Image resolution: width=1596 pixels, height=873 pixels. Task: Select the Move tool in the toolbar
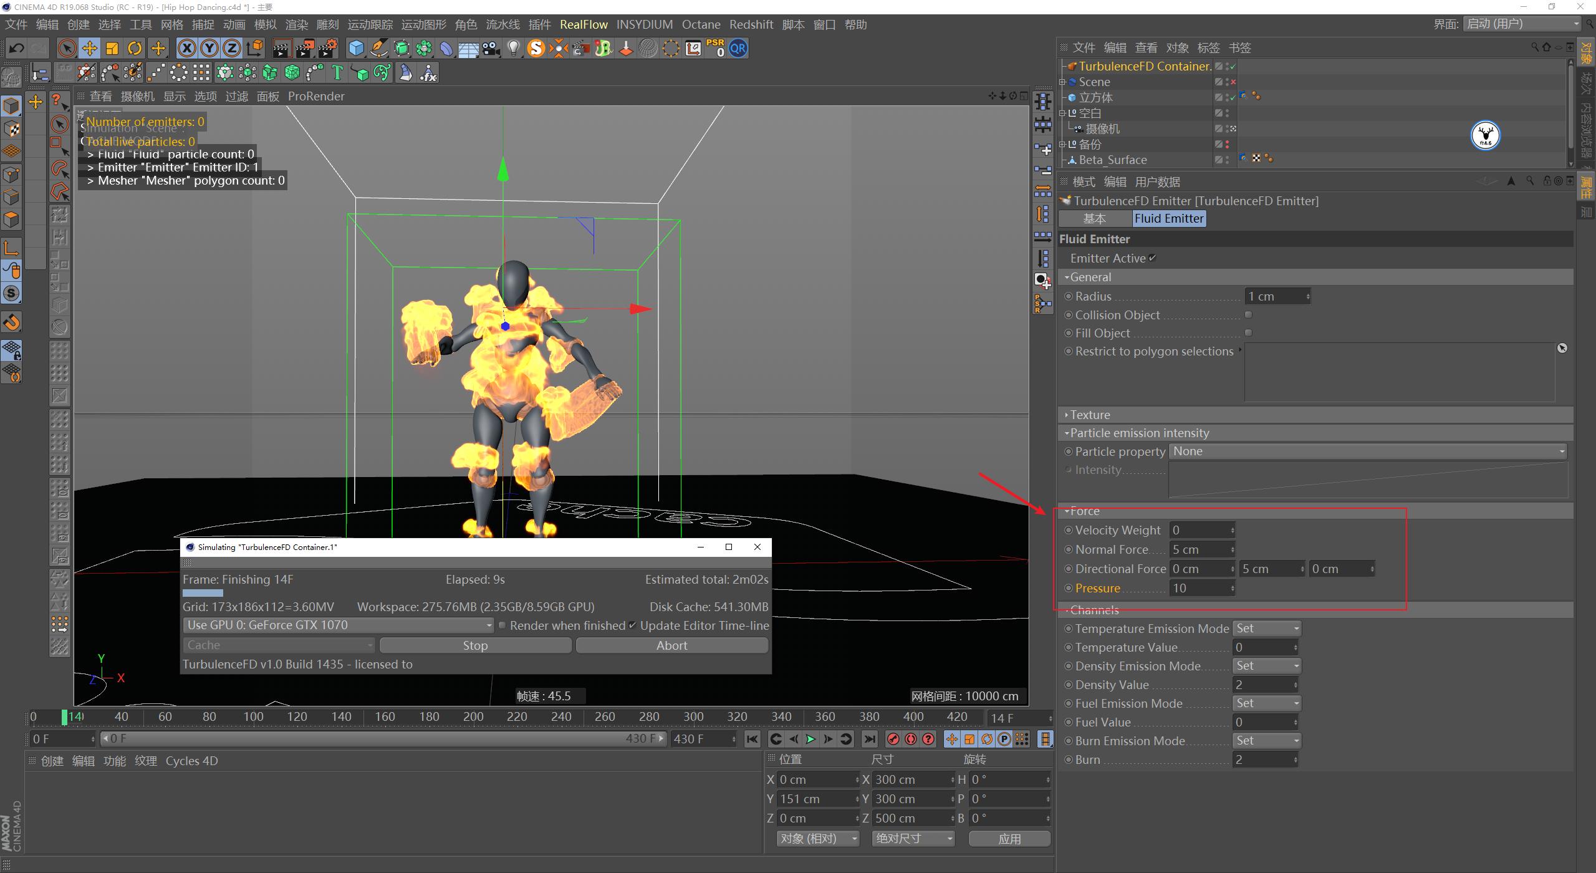[x=89, y=48]
